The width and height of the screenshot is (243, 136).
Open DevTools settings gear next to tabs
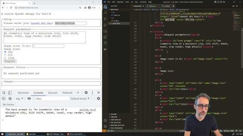(x=86, y=93)
